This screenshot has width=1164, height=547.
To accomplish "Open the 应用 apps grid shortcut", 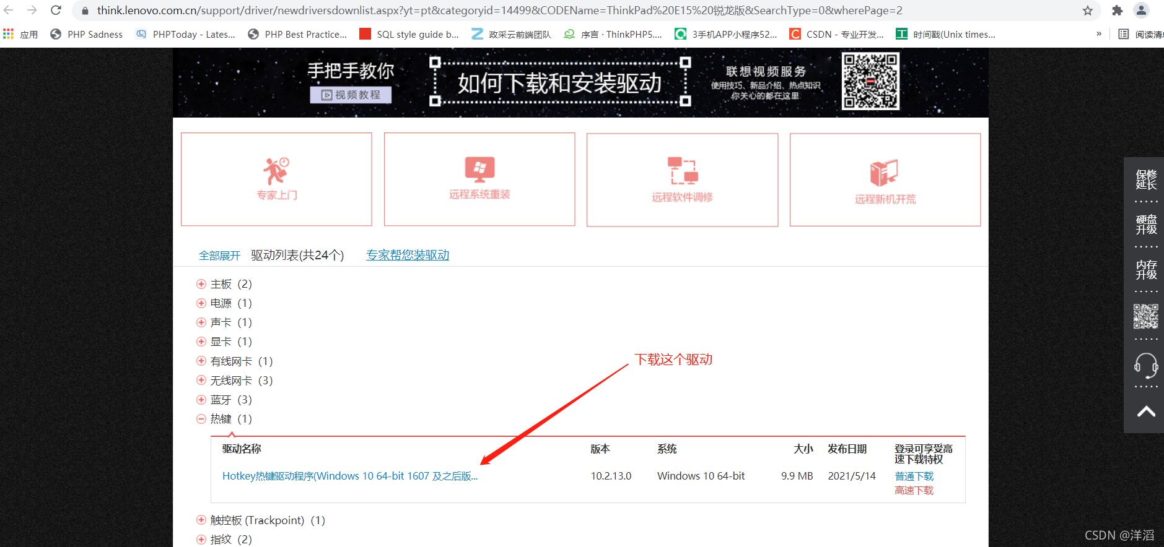I will [20, 34].
